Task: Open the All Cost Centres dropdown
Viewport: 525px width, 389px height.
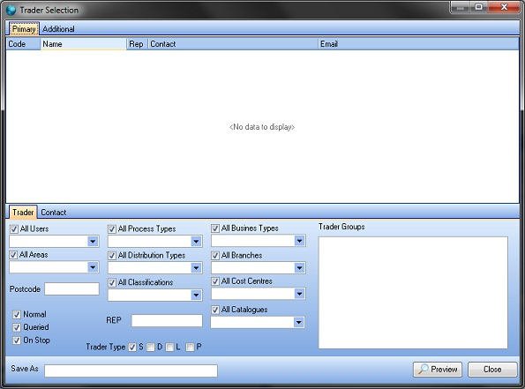Action: pyautogui.click(x=299, y=294)
